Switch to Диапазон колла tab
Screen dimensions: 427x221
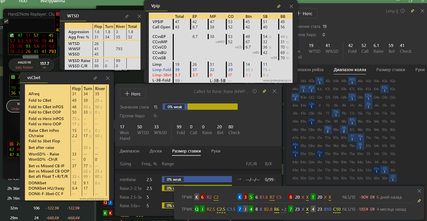click(x=350, y=70)
